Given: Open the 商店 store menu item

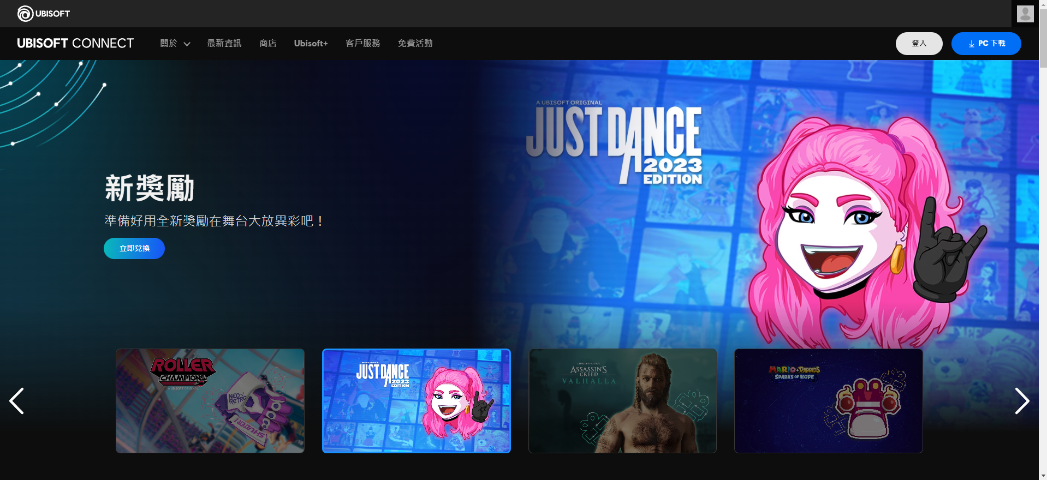Looking at the screenshot, I should point(267,43).
